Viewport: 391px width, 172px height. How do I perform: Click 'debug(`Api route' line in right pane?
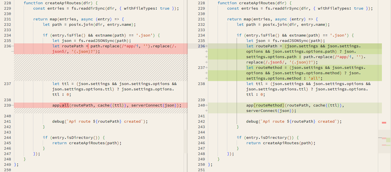click(x=294, y=121)
